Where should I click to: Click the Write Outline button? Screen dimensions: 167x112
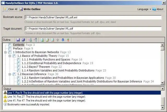click(x=30, y=9)
